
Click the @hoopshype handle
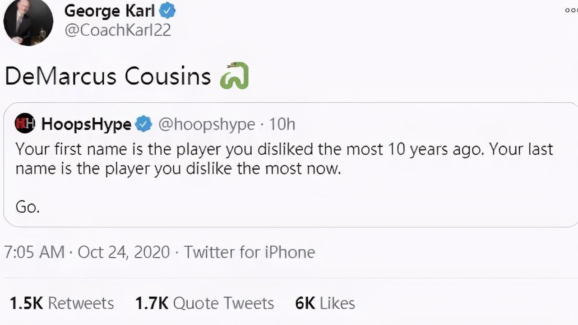(207, 124)
